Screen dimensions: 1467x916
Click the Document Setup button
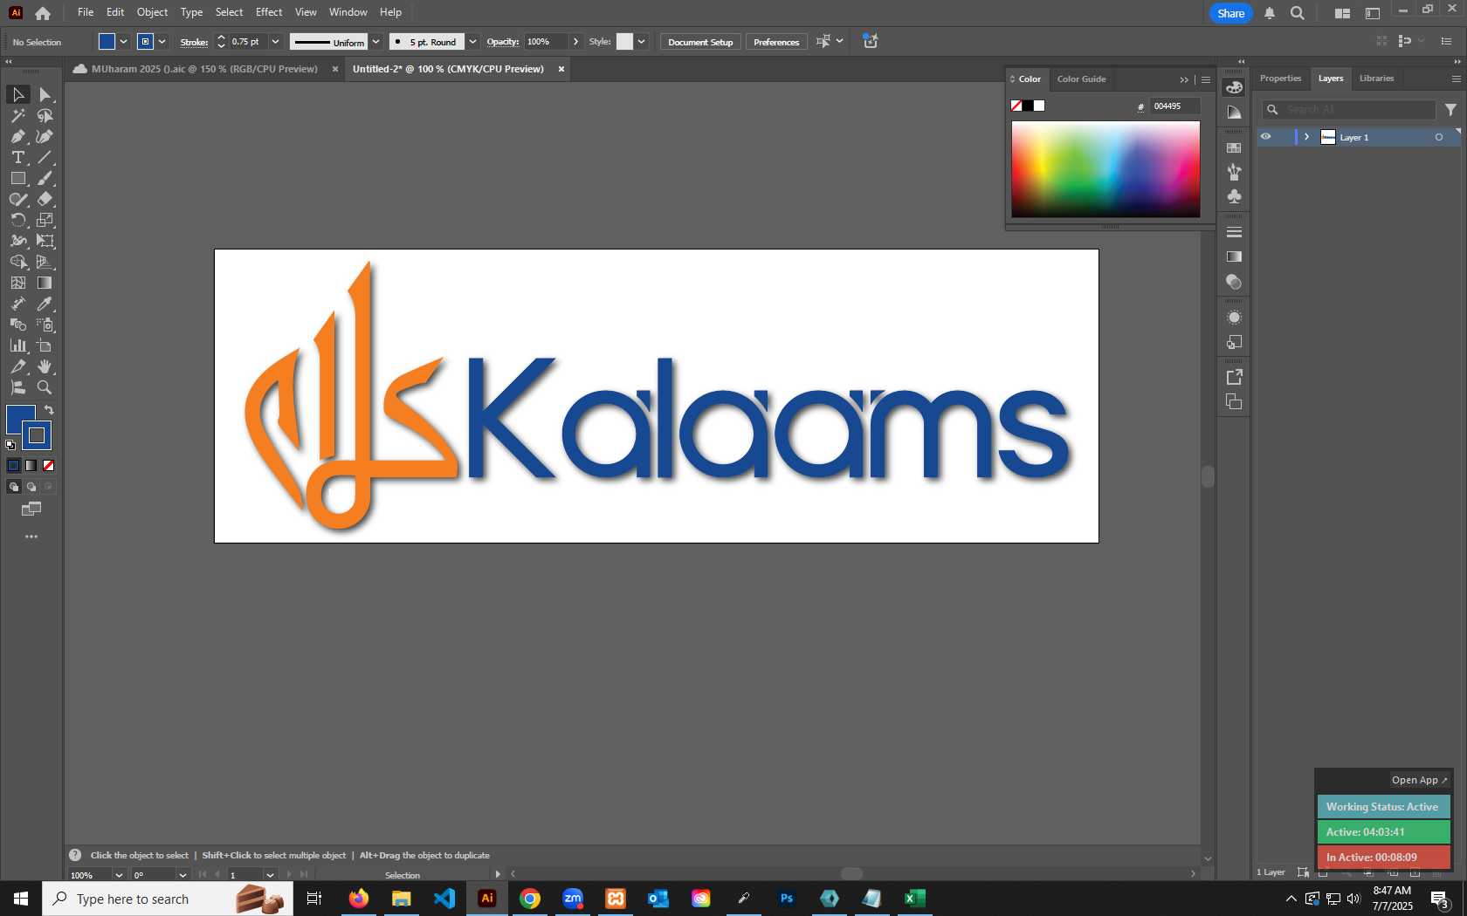pos(700,42)
